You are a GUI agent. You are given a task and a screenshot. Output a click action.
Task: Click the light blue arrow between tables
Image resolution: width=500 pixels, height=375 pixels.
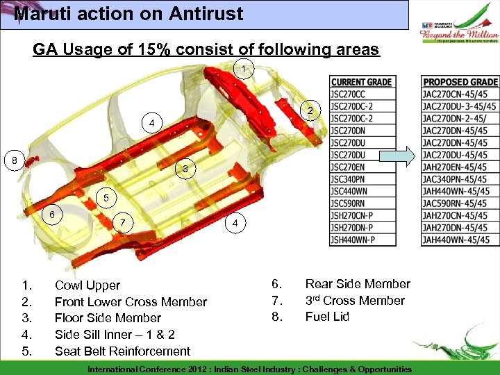coord(397,156)
